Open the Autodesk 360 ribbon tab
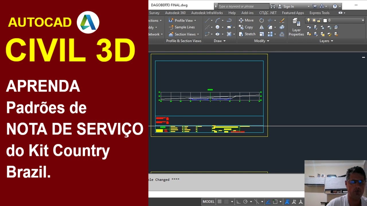The height and width of the screenshot is (206, 367). 175,13
